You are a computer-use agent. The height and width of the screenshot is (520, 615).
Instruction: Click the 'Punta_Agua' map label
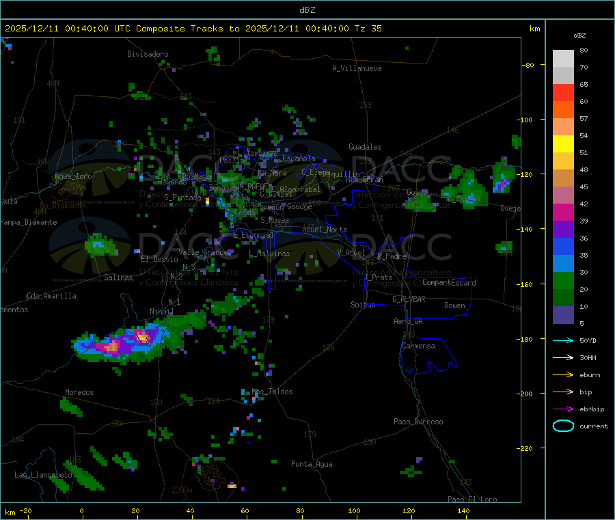tap(312, 464)
